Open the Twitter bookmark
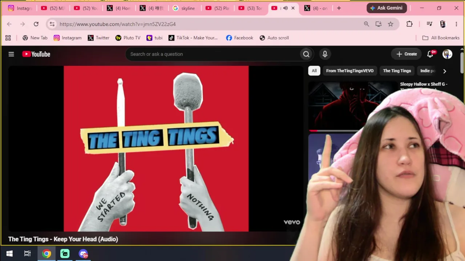The height and width of the screenshot is (261, 465). pyautogui.click(x=98, y=38)
